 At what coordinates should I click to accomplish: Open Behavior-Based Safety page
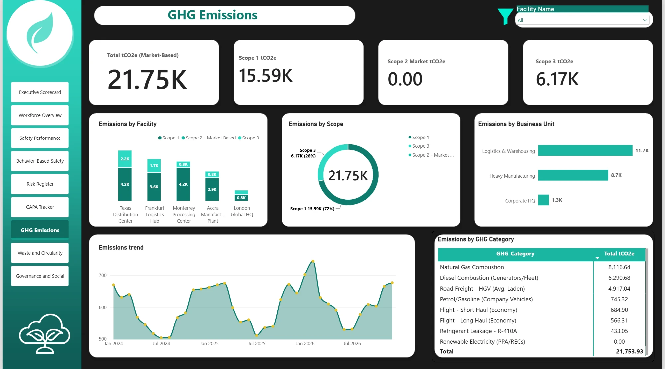40,161
